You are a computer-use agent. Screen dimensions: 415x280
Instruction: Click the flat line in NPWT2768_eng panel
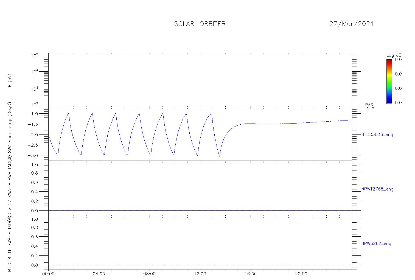coord(200,210)
